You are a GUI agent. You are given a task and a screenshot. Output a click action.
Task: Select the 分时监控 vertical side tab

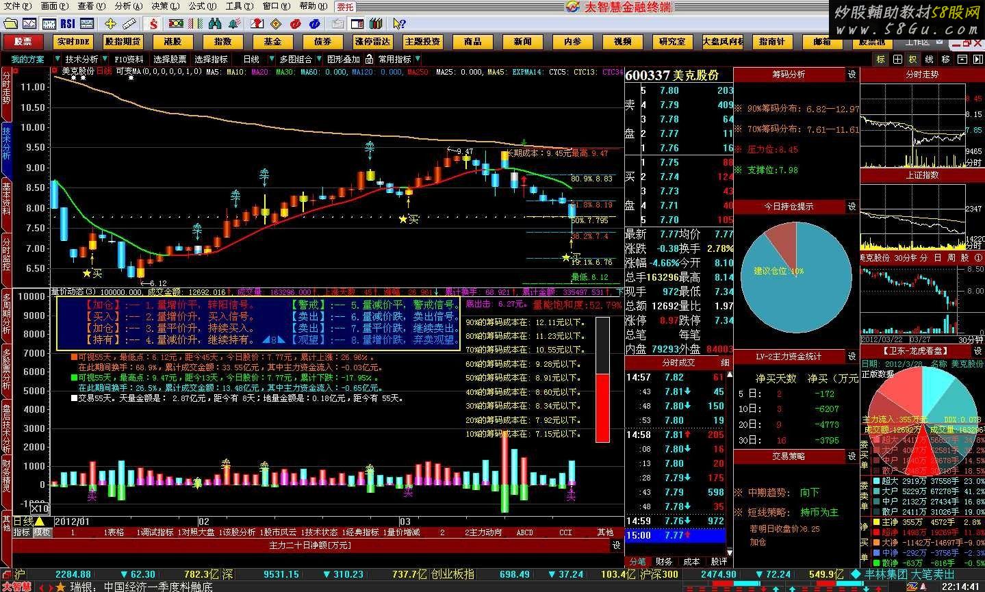[6, 260]
